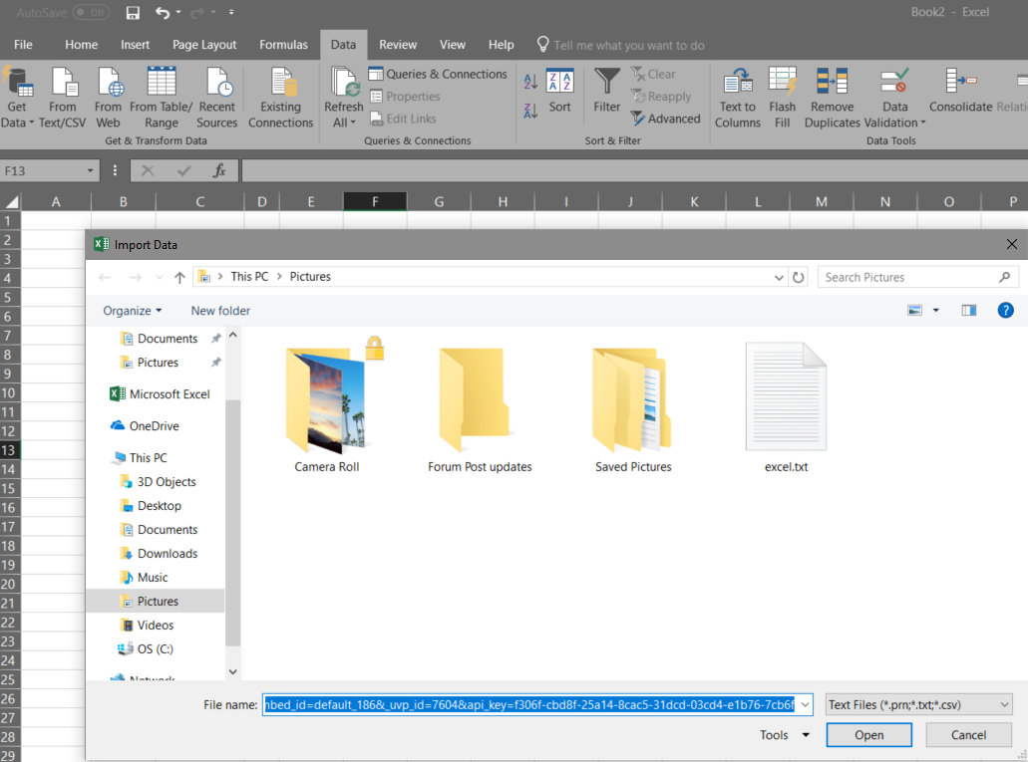
Task: Click the Open button
Action: pos(868,735)
